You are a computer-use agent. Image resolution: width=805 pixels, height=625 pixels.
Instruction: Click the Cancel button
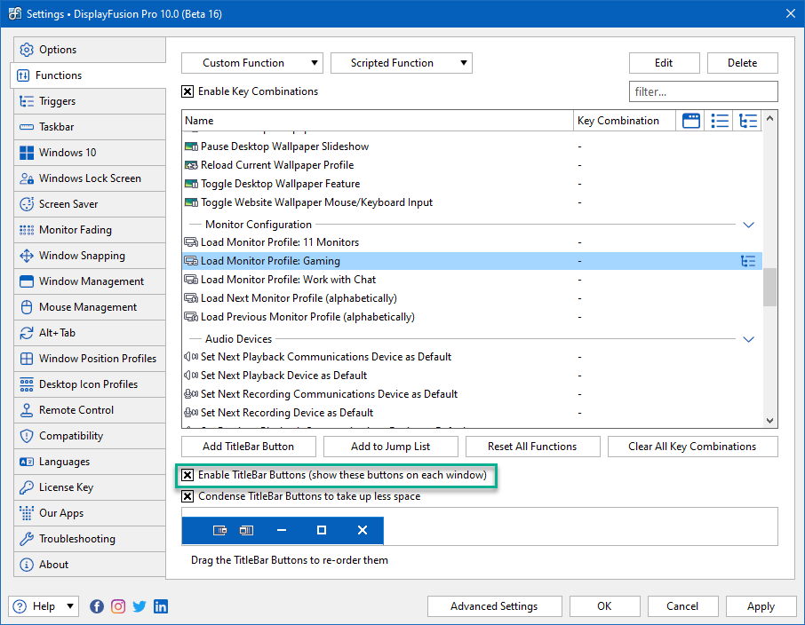tap(682, 606)
